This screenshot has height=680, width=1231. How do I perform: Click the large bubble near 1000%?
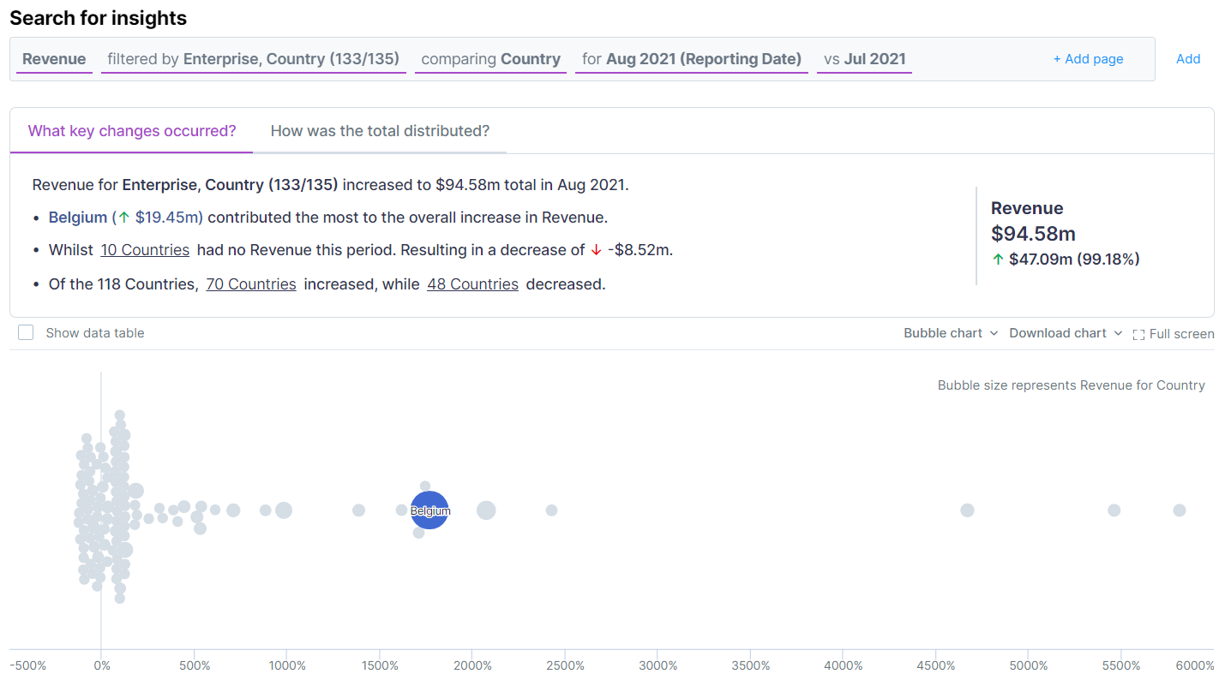tap(284, 510)
